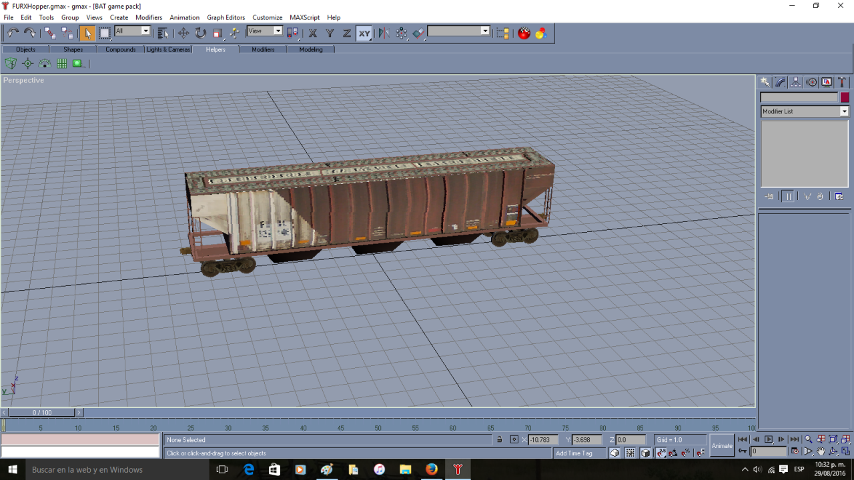Open the Named Selection Sets tool icon
Image resolution: width=854 pixels, height=480 pixels.
point(503,33)
